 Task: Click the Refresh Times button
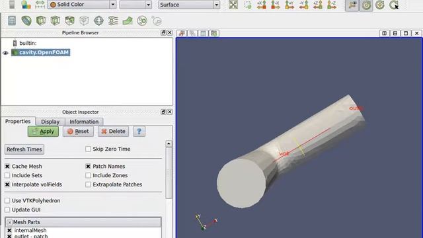24,149
